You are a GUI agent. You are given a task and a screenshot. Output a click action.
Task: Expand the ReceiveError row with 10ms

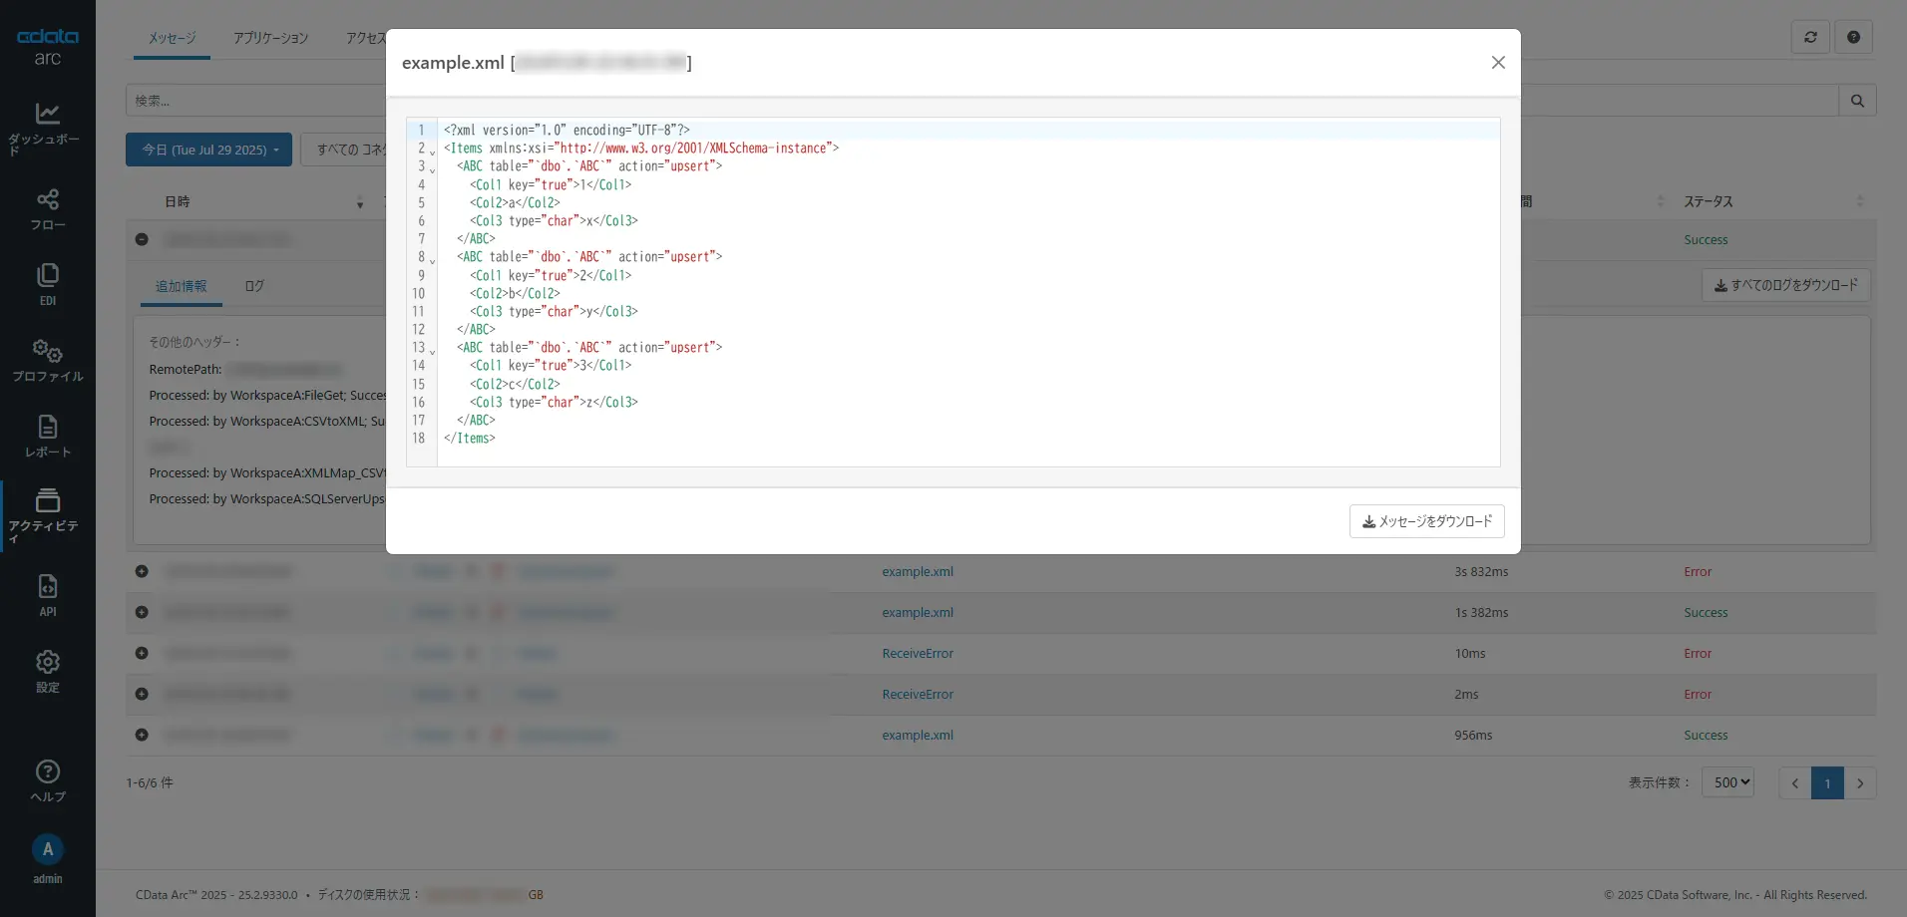[x=142, y=653]
